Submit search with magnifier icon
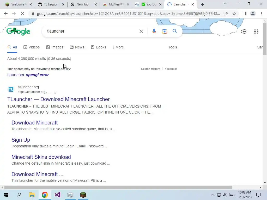267x200 pixels. (175, 31)
